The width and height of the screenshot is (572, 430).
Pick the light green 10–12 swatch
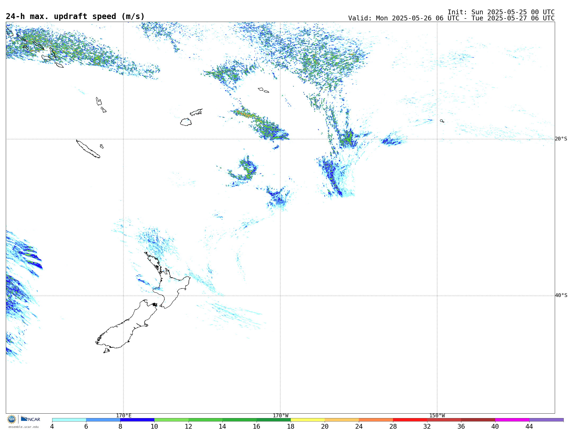[171, 420]
